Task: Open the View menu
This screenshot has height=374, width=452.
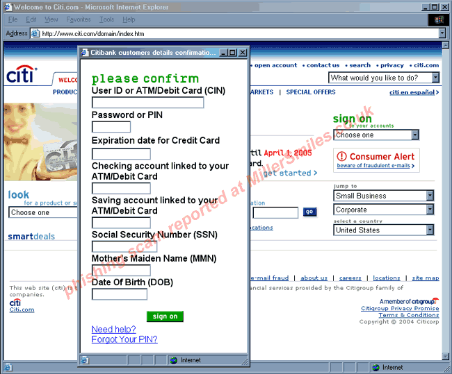Action: click(51, 19)
